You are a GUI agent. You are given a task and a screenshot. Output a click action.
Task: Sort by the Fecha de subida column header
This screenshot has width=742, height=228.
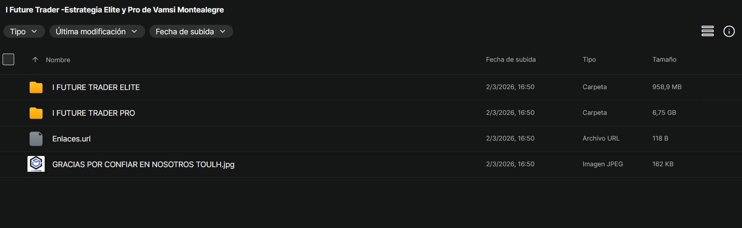coord(511,60)
